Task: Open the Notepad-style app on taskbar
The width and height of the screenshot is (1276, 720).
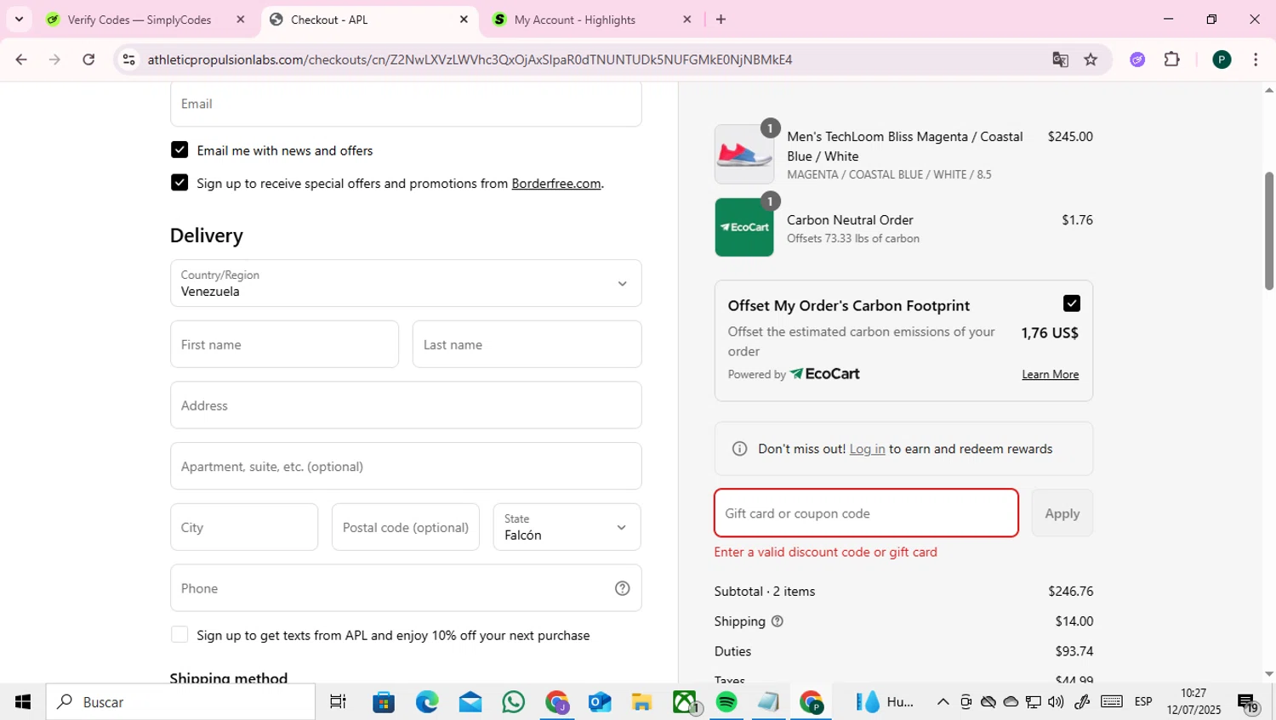Action: (x=768, y=702)
